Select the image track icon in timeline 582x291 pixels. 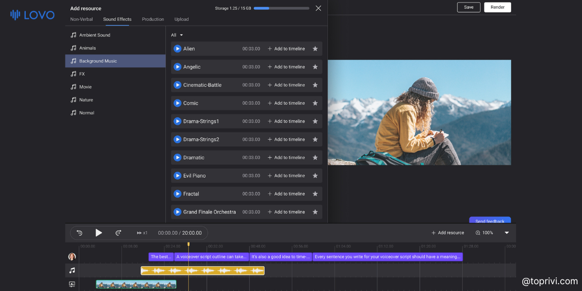(72, 284)
